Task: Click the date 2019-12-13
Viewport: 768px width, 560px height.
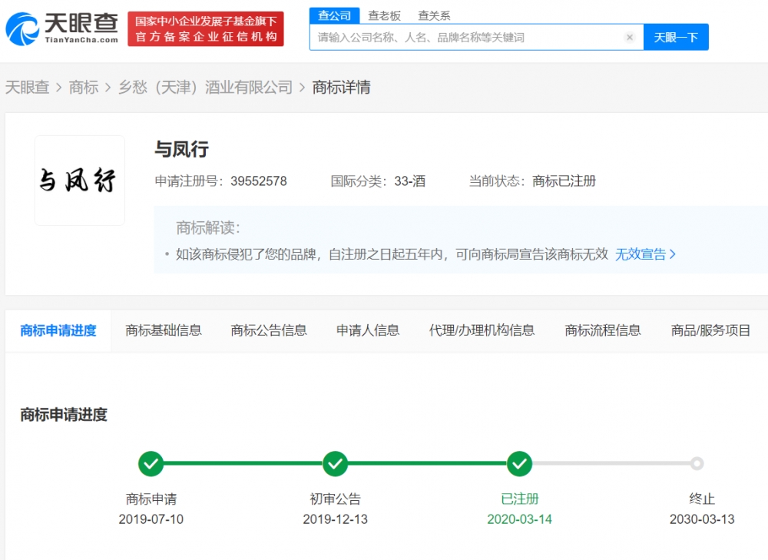Action: tap(335, 519)
